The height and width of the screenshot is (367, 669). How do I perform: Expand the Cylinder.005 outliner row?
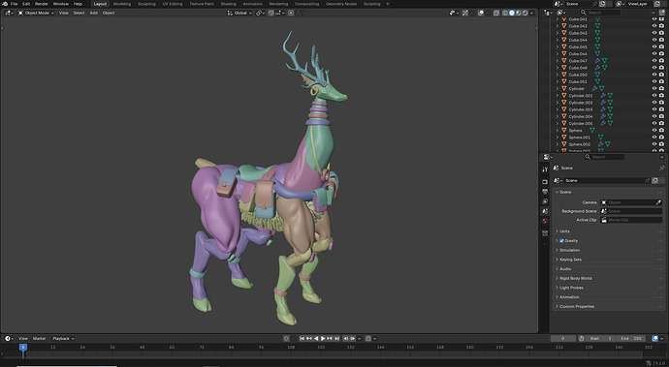tap(557, 124)
